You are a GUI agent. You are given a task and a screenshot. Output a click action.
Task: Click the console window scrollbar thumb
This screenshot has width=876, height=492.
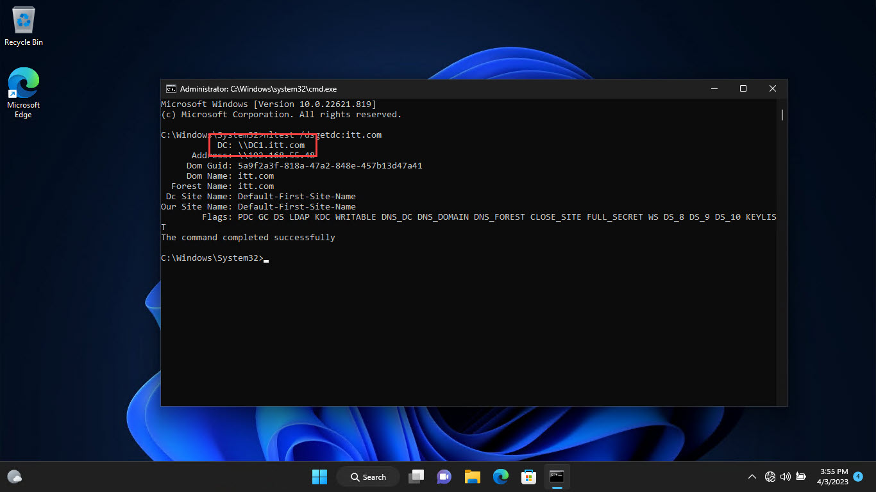click(x=781, y=115)
